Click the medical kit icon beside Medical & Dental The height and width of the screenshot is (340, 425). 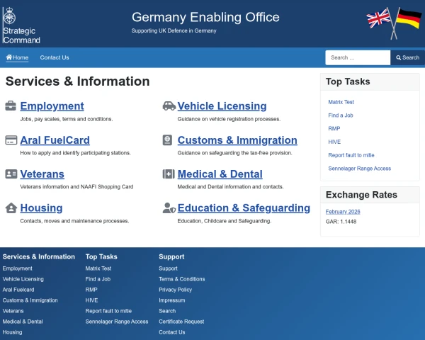[169, 174]
